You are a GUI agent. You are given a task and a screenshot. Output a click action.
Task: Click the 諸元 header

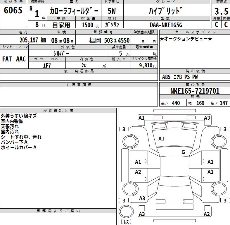coord(195,97)
